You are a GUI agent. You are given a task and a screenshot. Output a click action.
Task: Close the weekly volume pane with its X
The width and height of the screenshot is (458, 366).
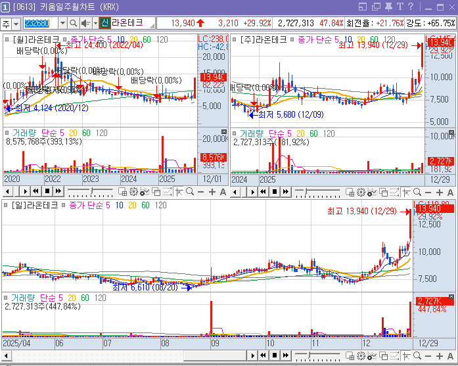coord(451,132)
